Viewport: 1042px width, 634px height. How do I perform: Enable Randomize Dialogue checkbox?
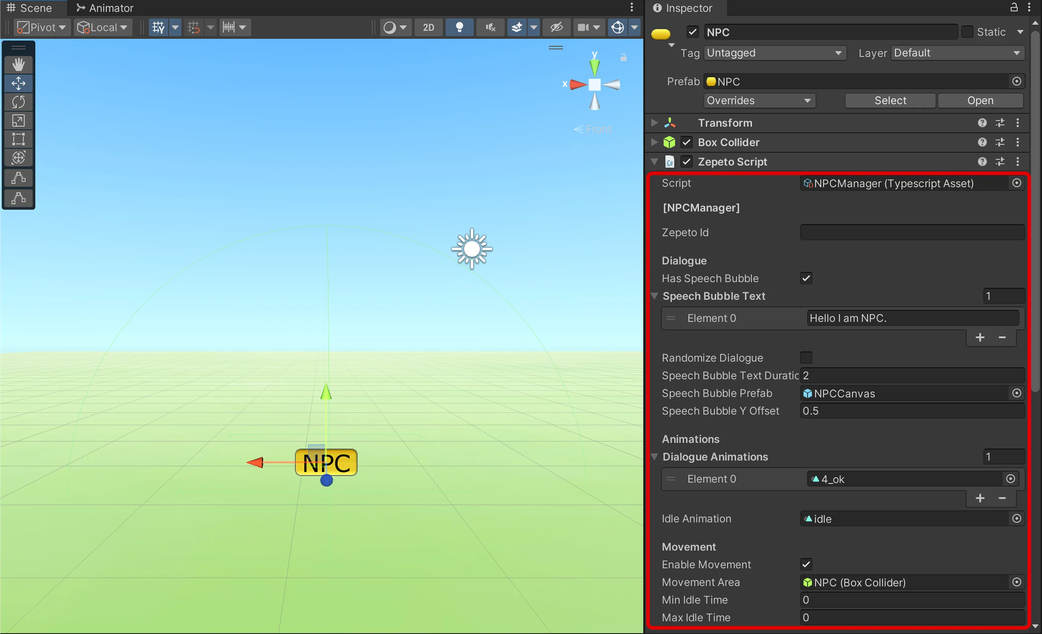pos(806,358)
